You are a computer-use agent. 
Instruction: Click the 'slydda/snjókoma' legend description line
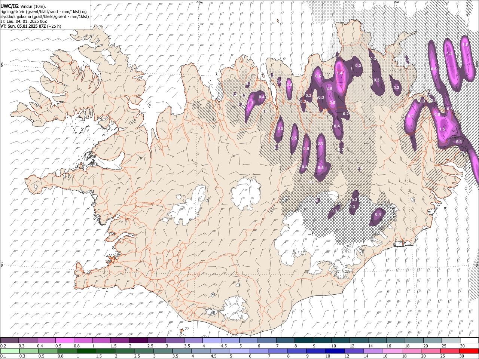pyautogui.click(x=45, y=16)
